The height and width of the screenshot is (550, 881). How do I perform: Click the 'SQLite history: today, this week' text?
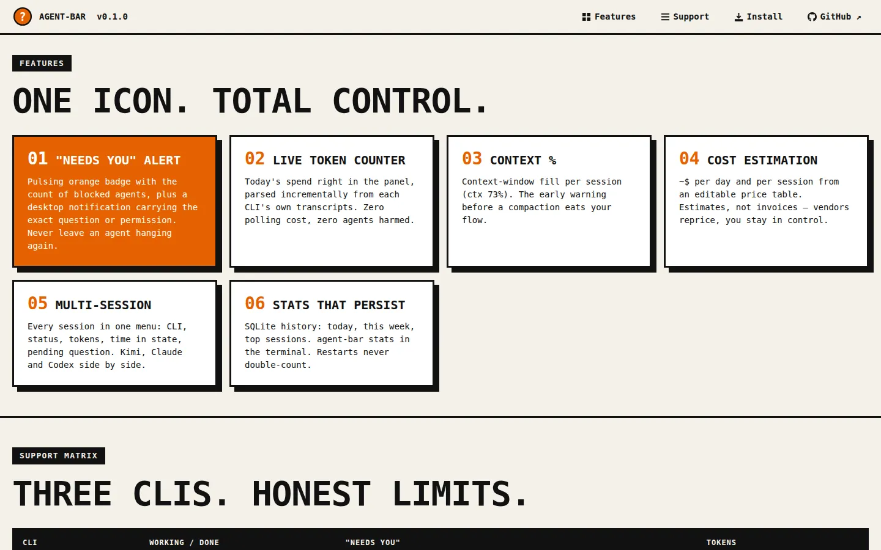[x=330, y=345]
